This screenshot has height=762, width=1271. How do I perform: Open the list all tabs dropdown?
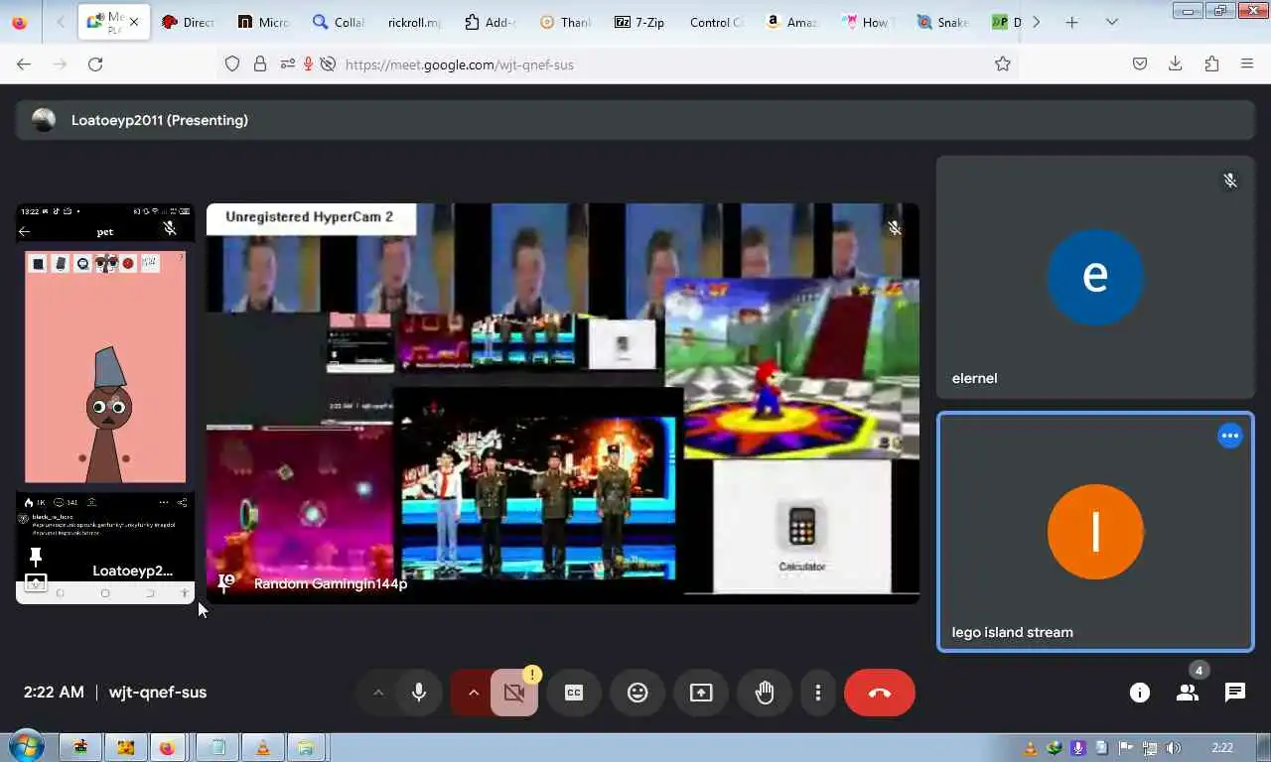(1111, 22)
